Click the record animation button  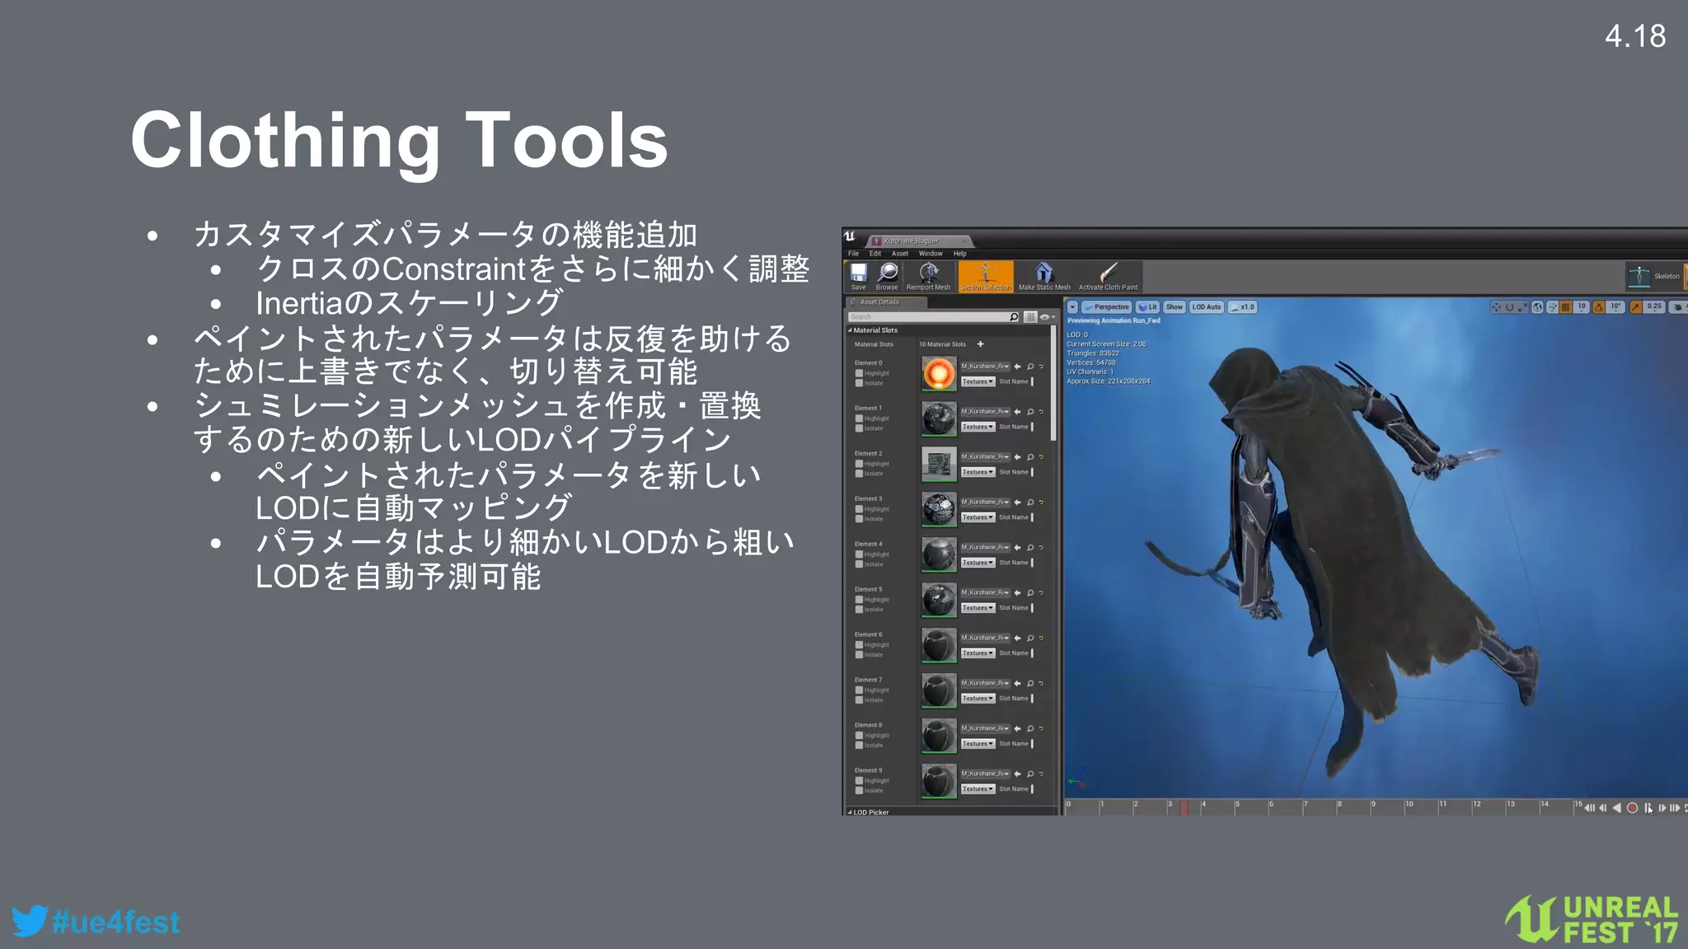[1632, 808]
